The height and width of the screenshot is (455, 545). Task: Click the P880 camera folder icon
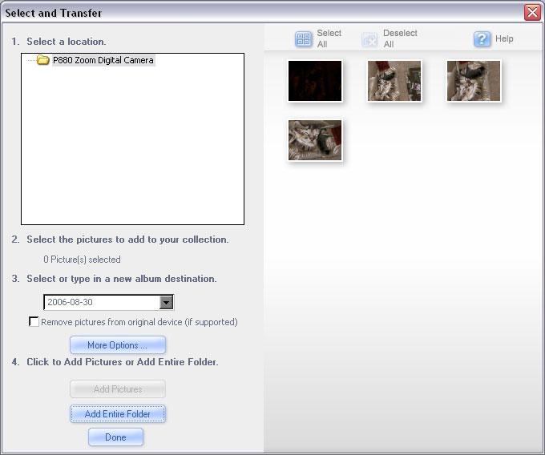(x=42, y=60)
